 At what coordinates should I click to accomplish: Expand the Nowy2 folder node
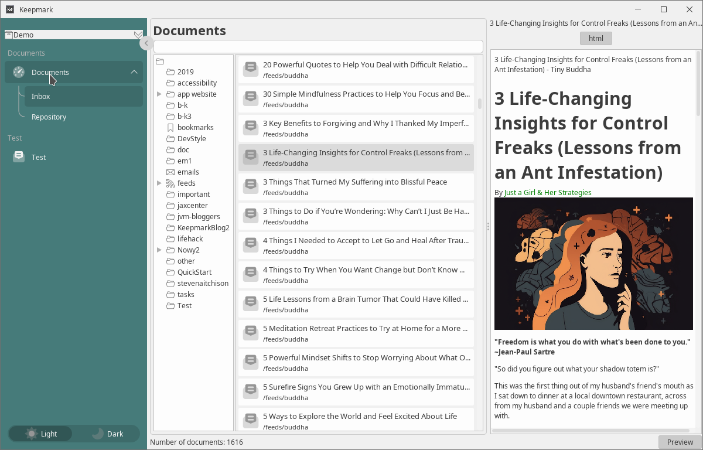159,250
